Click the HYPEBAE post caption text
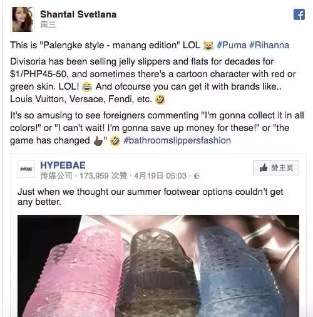This screenshot has height=317, width=313. tap(150, 197)
